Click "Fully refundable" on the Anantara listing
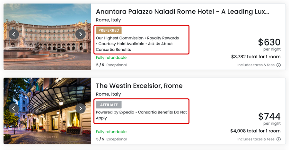 click(111, 58)
